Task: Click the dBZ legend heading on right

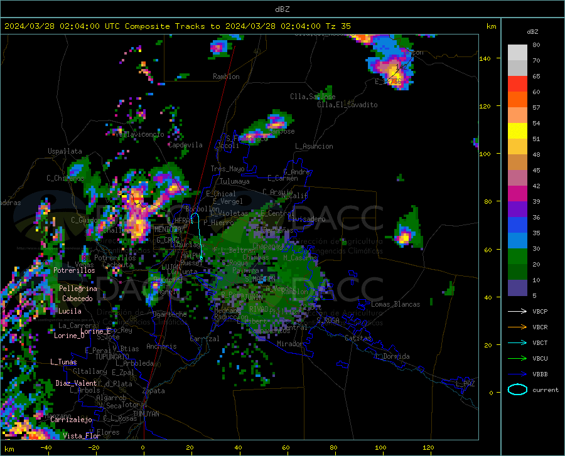Action: (532, 31)
